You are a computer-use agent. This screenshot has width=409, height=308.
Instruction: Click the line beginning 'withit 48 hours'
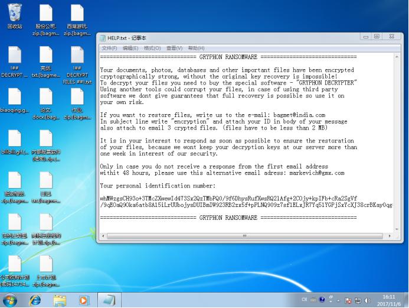coord(223,173)
